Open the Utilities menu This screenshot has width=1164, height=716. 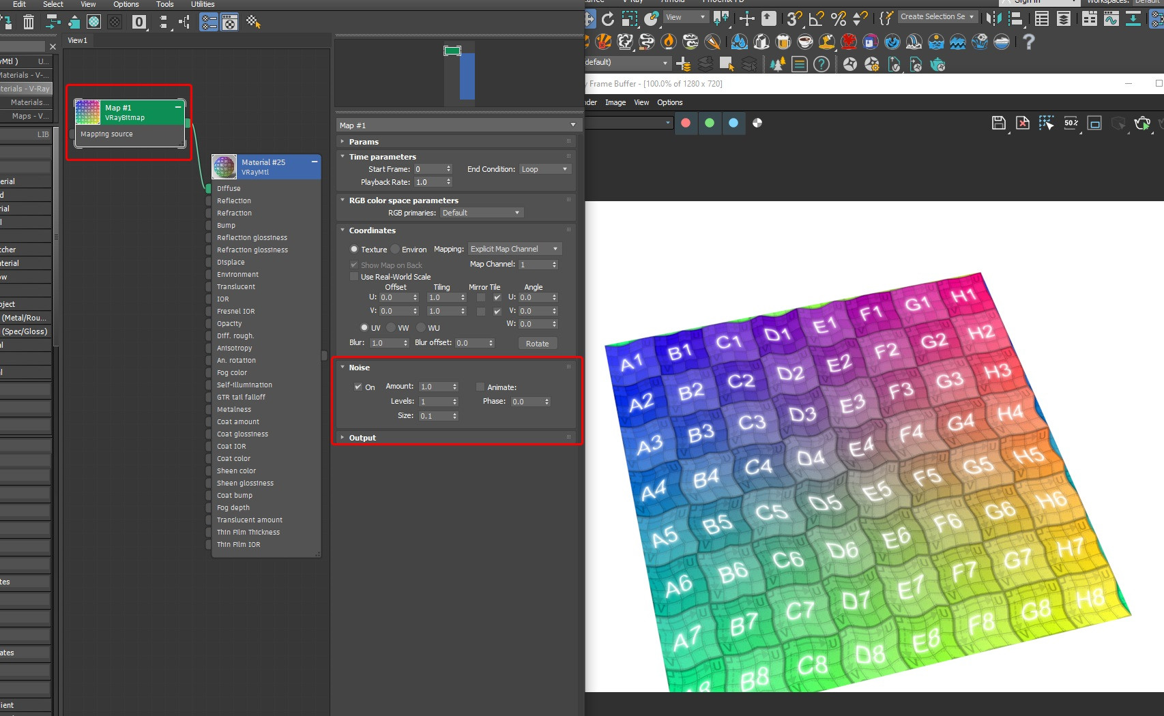coord(203,4)
